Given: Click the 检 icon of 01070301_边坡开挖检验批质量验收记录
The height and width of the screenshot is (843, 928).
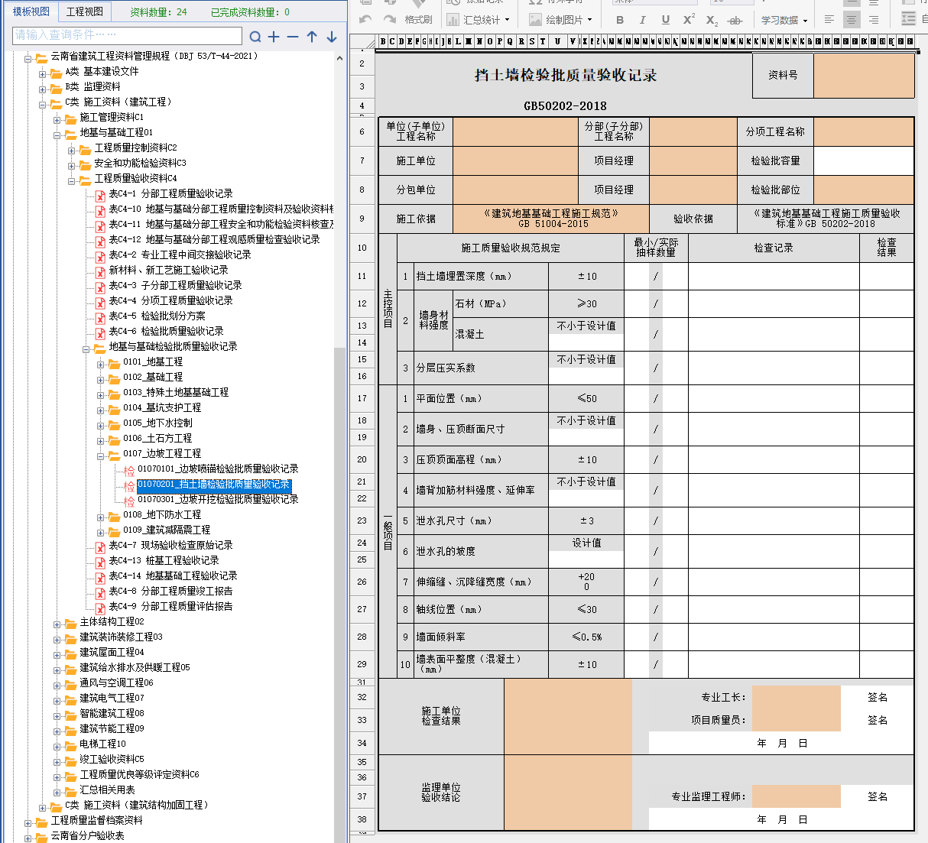Looking at the screenshot, I should coord(129,501).
